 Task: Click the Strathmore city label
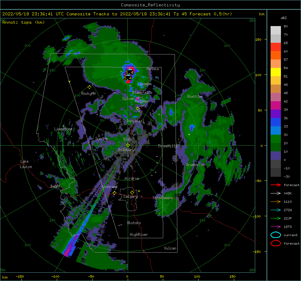point(163,198)
